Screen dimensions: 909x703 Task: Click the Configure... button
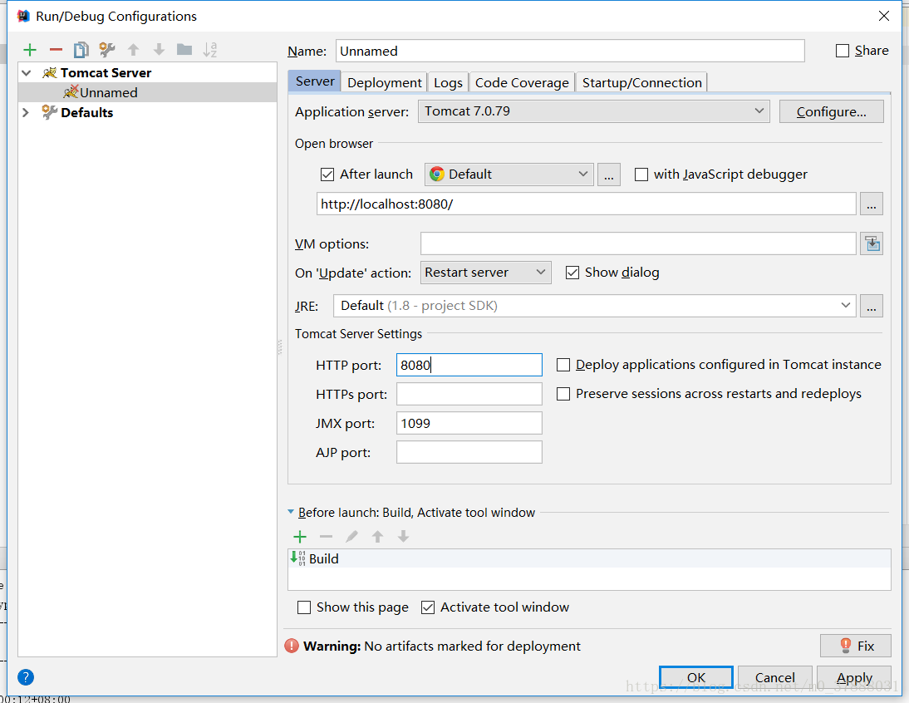tap(832, 111)
